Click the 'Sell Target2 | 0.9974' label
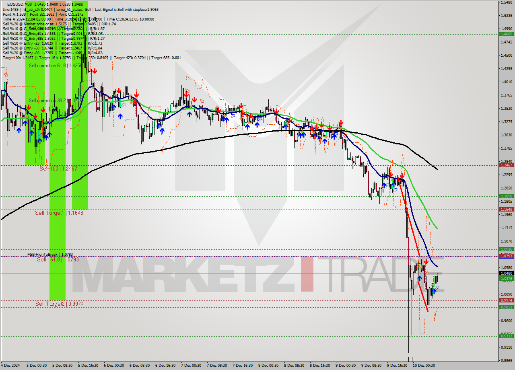This screenshot has width=515, height=370. [60, 304]
